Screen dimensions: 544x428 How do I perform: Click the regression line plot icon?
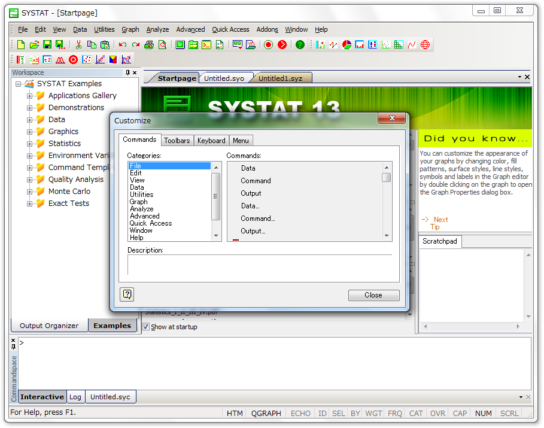pos(100,60)
